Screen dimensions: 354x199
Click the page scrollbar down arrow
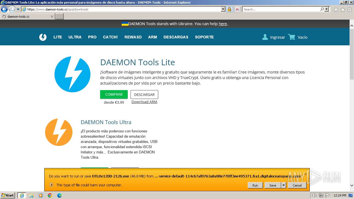(352, 186)
